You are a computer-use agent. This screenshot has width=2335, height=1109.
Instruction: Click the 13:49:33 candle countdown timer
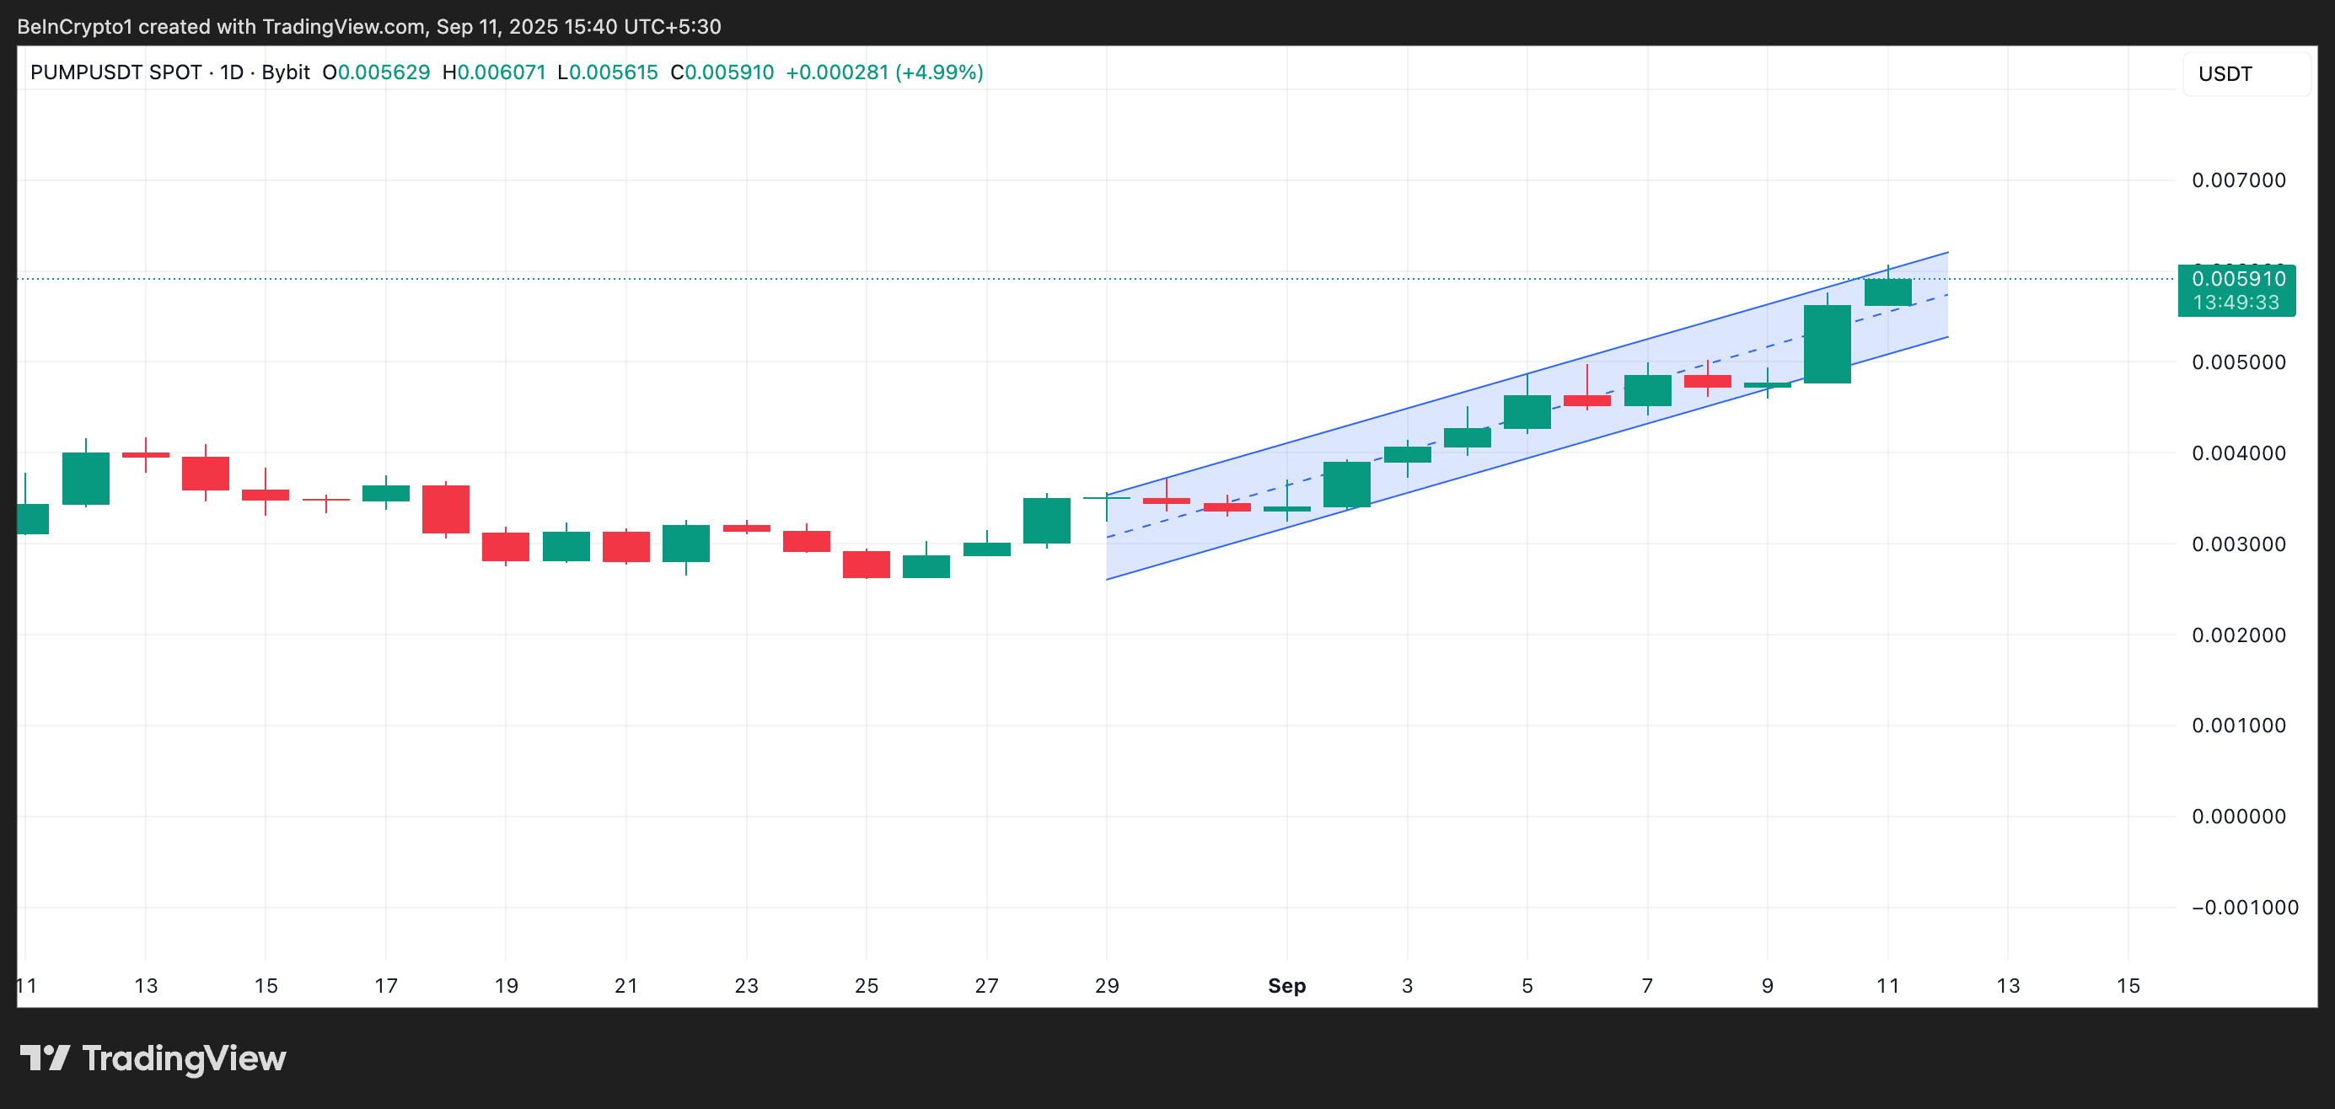pos(2236,303)
